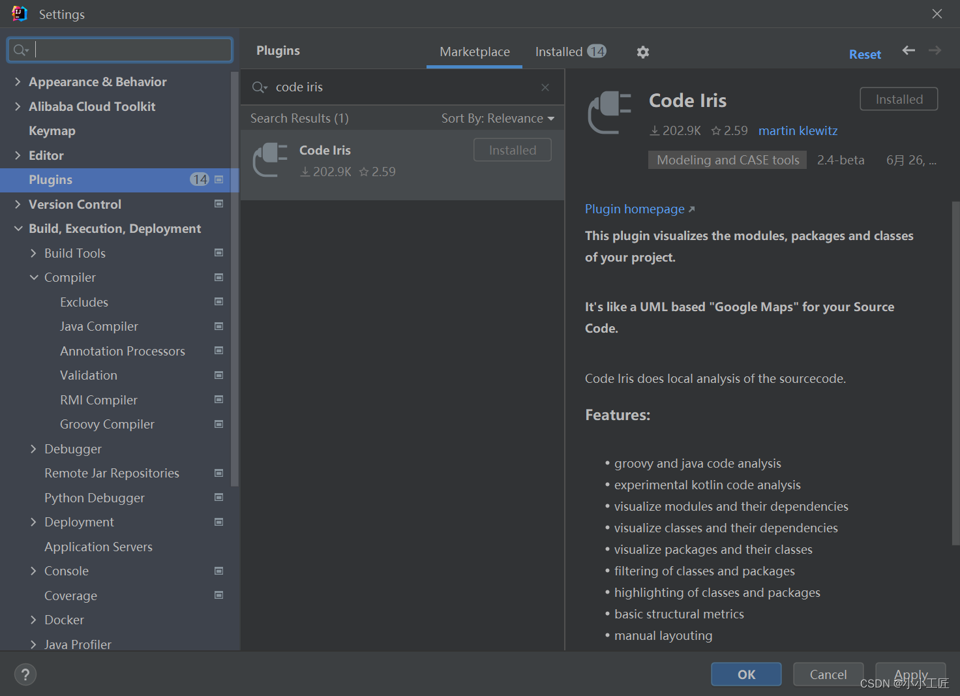
Task: Focus the settings search input field
Action: click(x=120, y=50)
